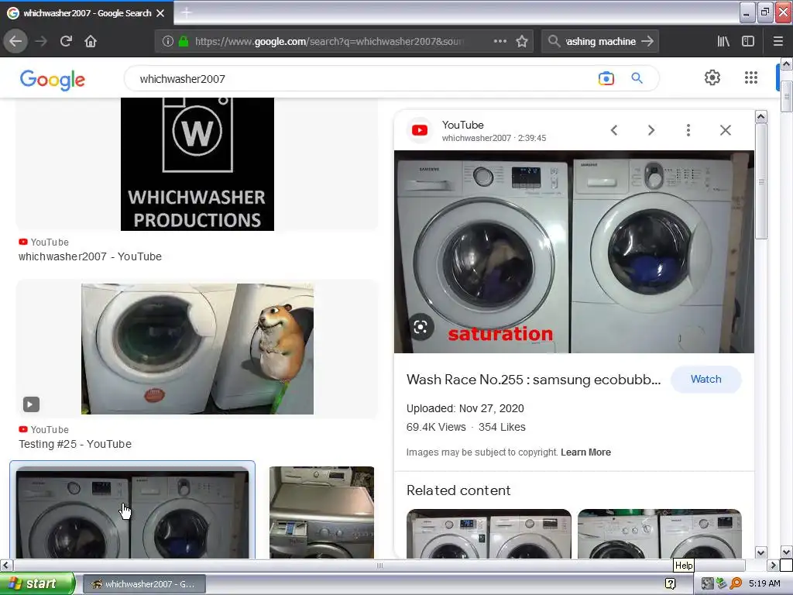Image resolution: width=793 pixels, height=595 pixels.
Task: Toggle the browser sidebar icon
Action: (x=748, y=41)
